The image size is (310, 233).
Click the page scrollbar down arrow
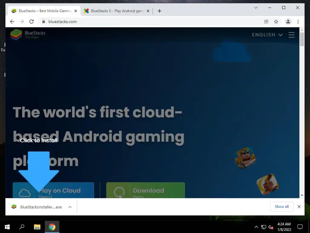pyautogui.click(x=302, y=195)
